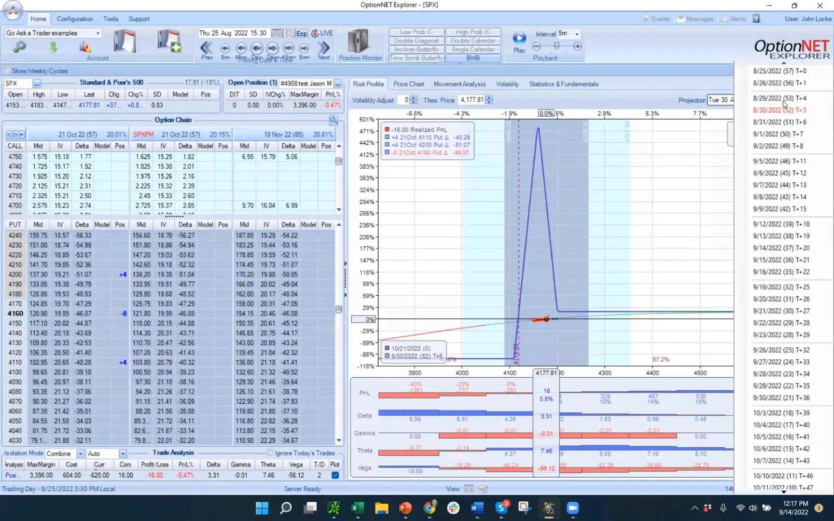The width and height of the screenshot is (834, 521).
Task: Switch to the Movement Analysis tab
Action: click(x=459, y=84)
